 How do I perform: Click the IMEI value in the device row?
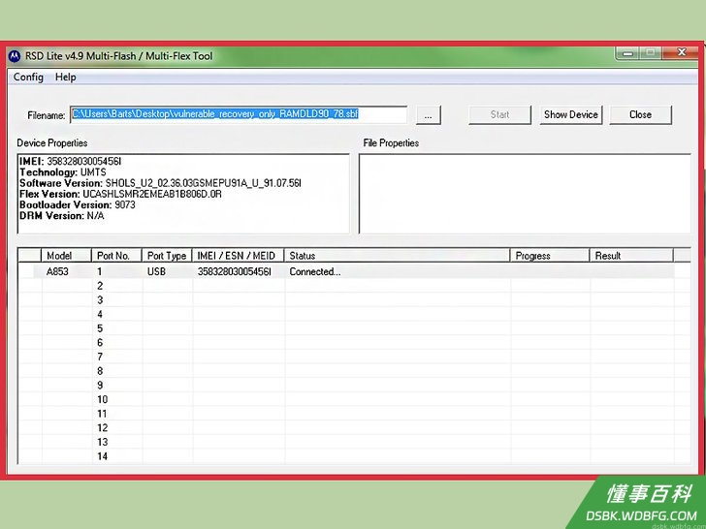[x=234, y=271]
